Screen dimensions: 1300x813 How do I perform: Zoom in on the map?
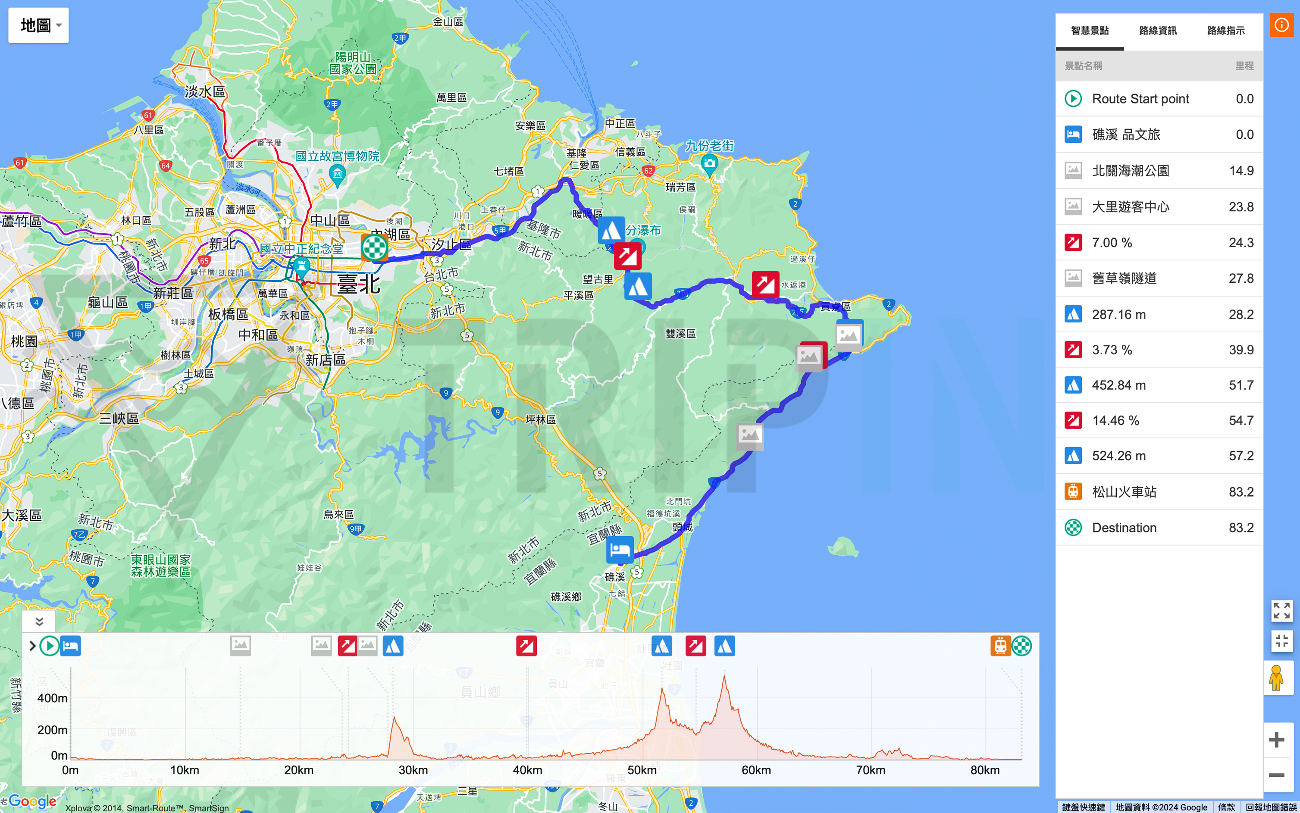1277,740
